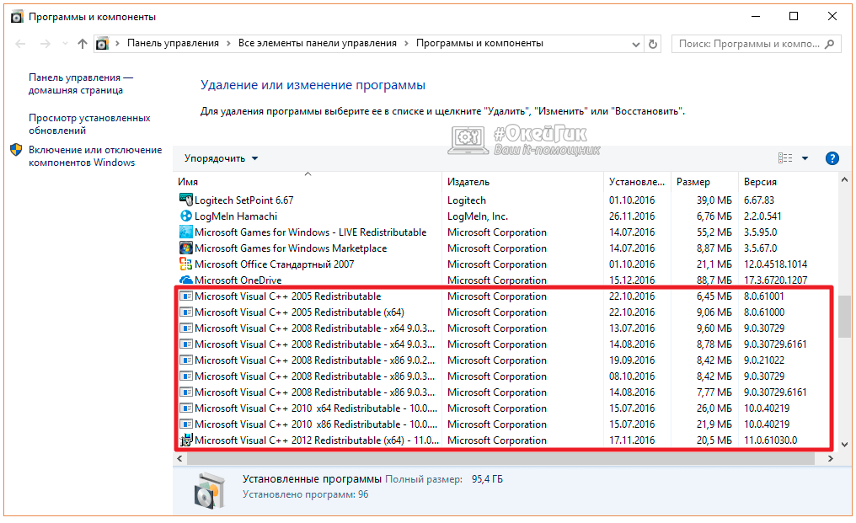Click the horizontal scrollbar thumb

pyautogui.click(x=500, y=459)
